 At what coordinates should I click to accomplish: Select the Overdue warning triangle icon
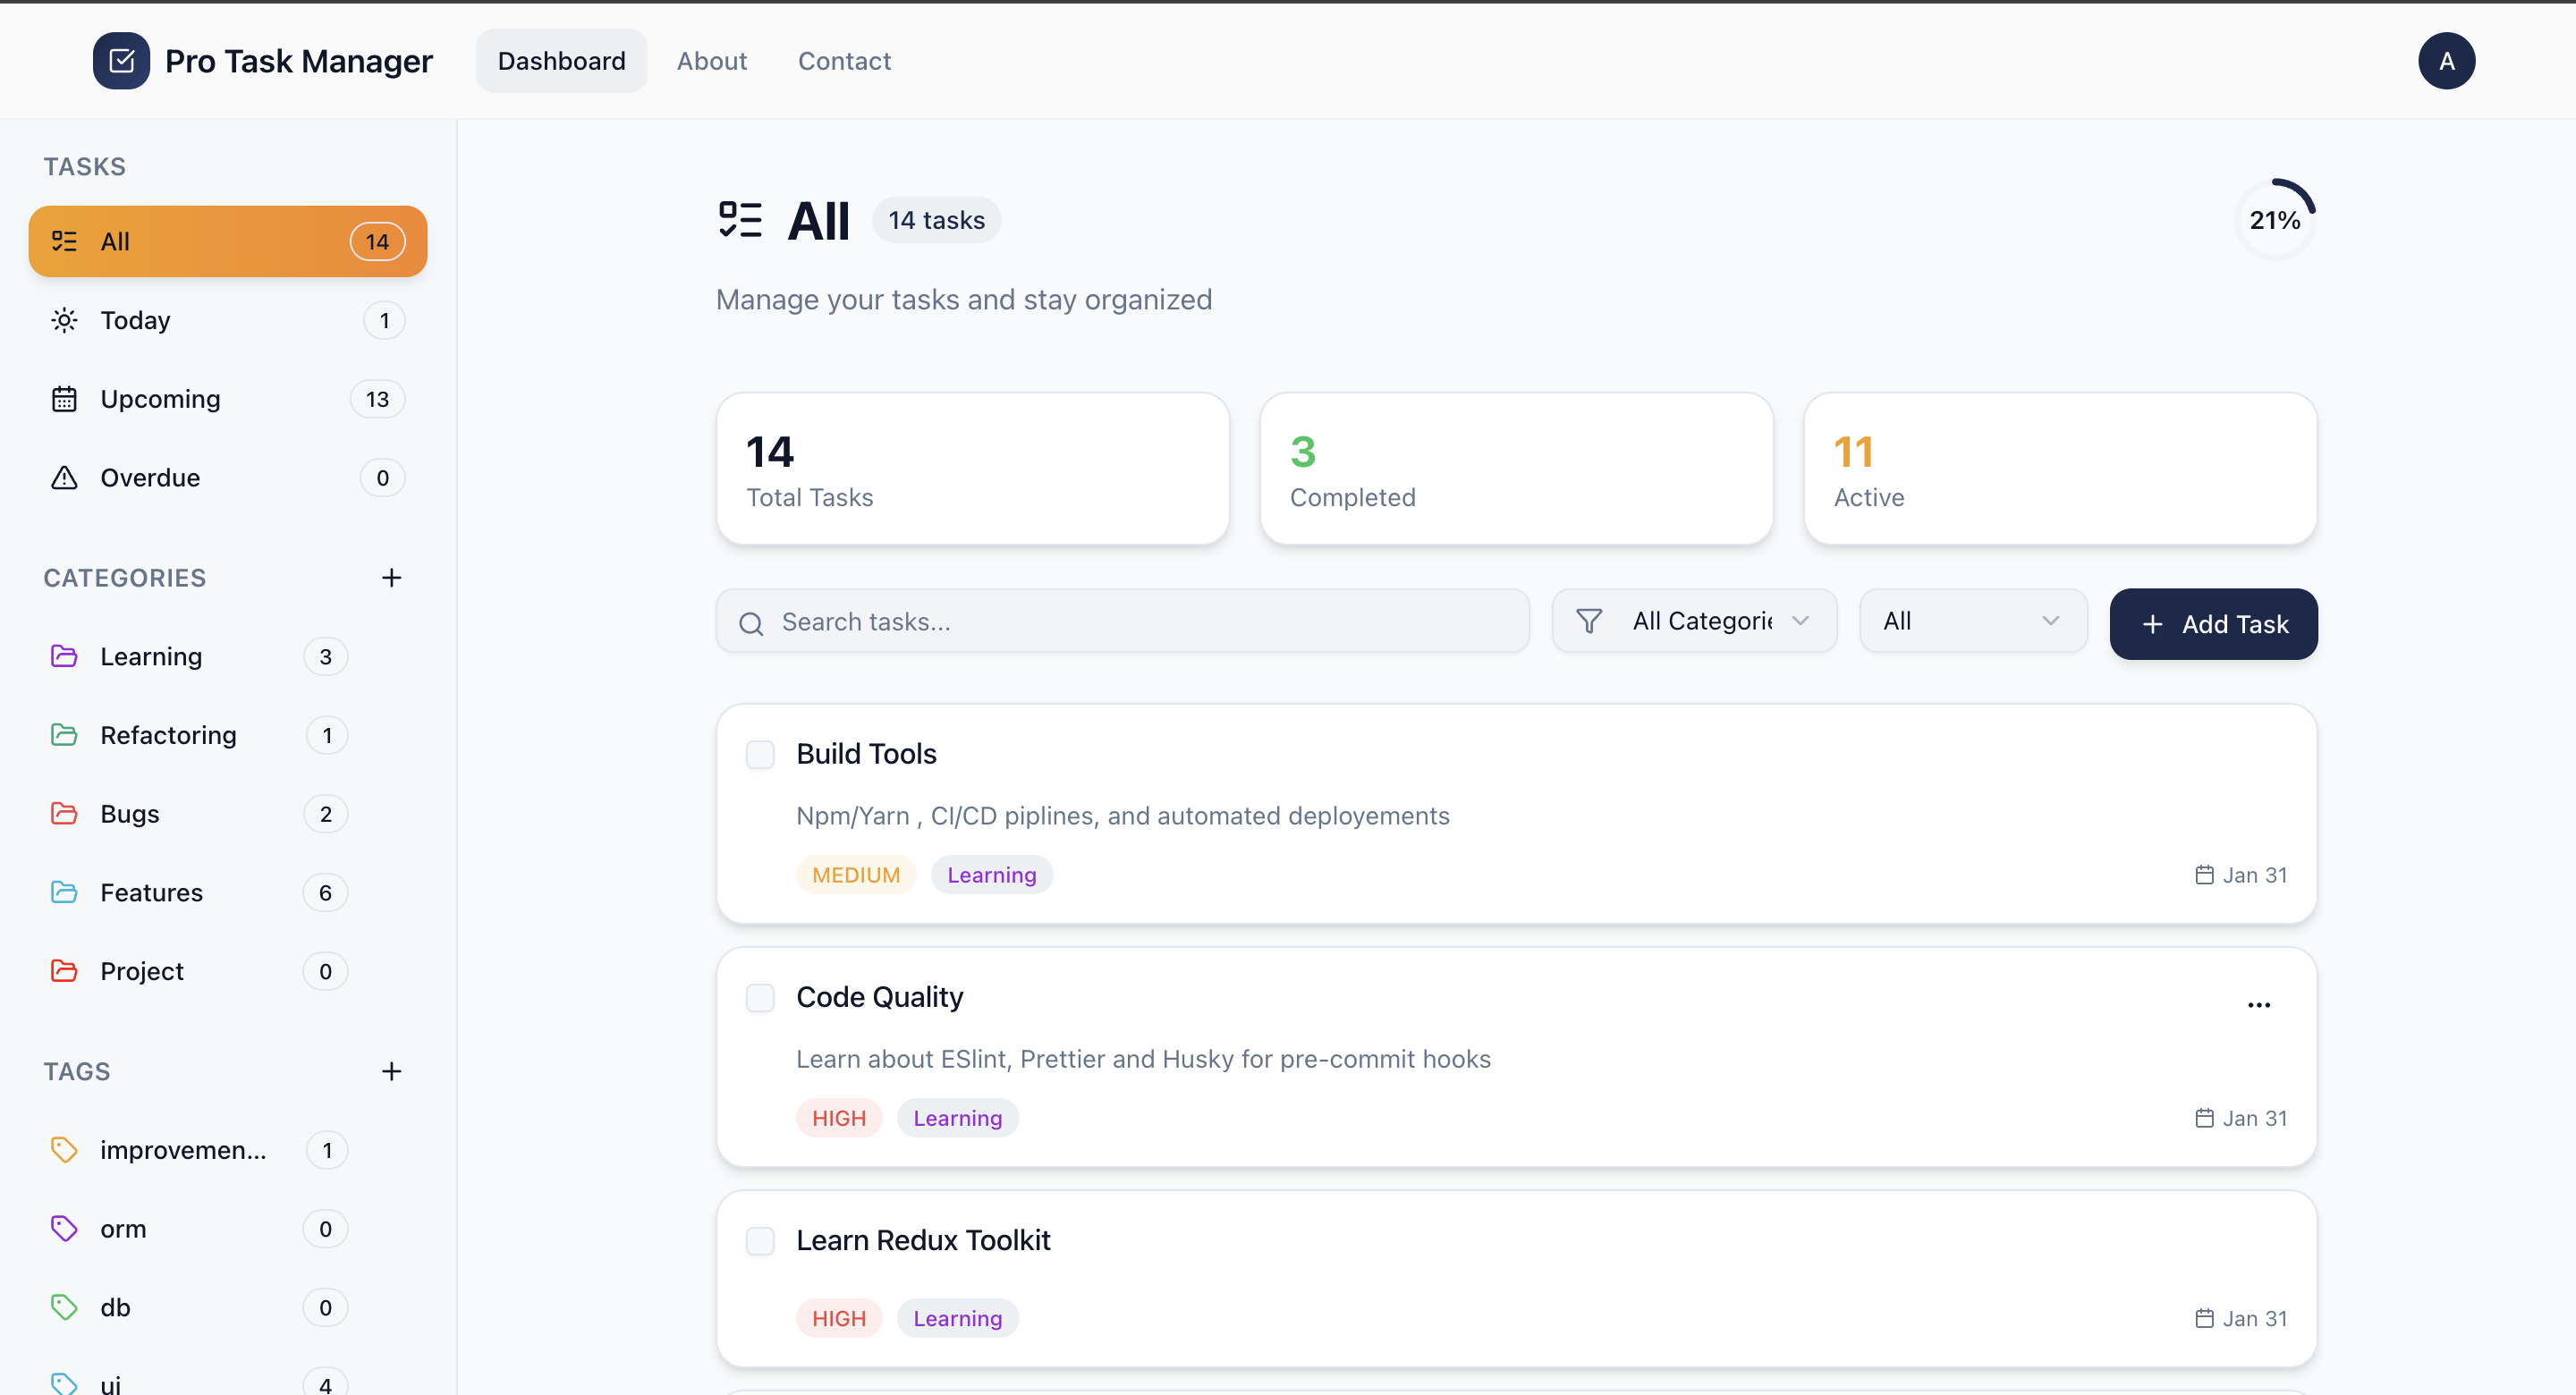pos(64,478)
